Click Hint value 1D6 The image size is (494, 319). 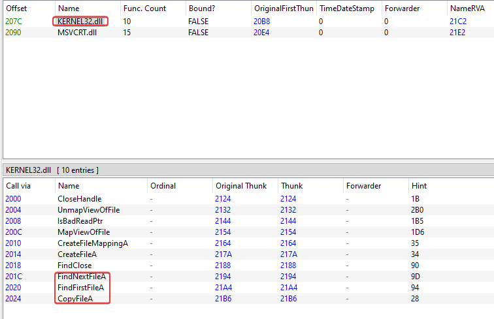point(418,232)
